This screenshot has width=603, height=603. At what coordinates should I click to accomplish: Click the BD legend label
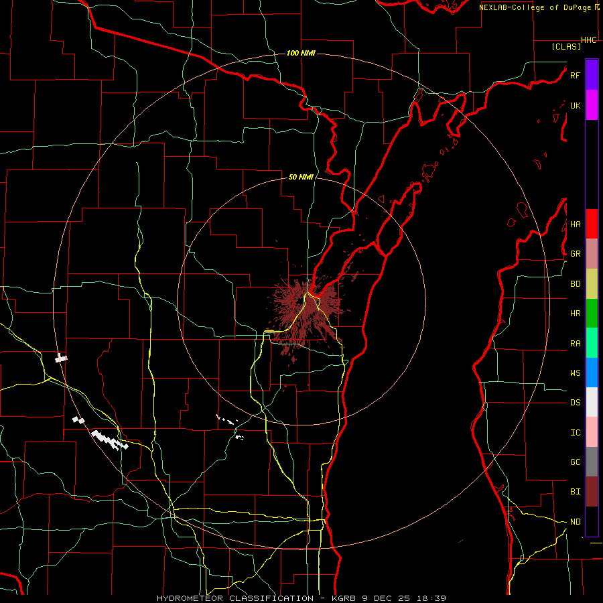[575, 284]
